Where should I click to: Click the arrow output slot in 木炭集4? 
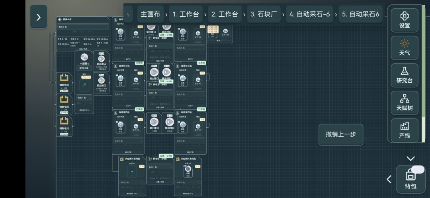pos(84,85)
